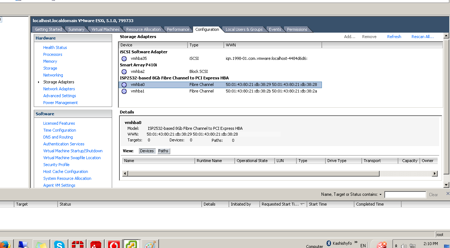The image size is (450, 248).
Task: Open Power Management link
Action: tap(60, 103)
